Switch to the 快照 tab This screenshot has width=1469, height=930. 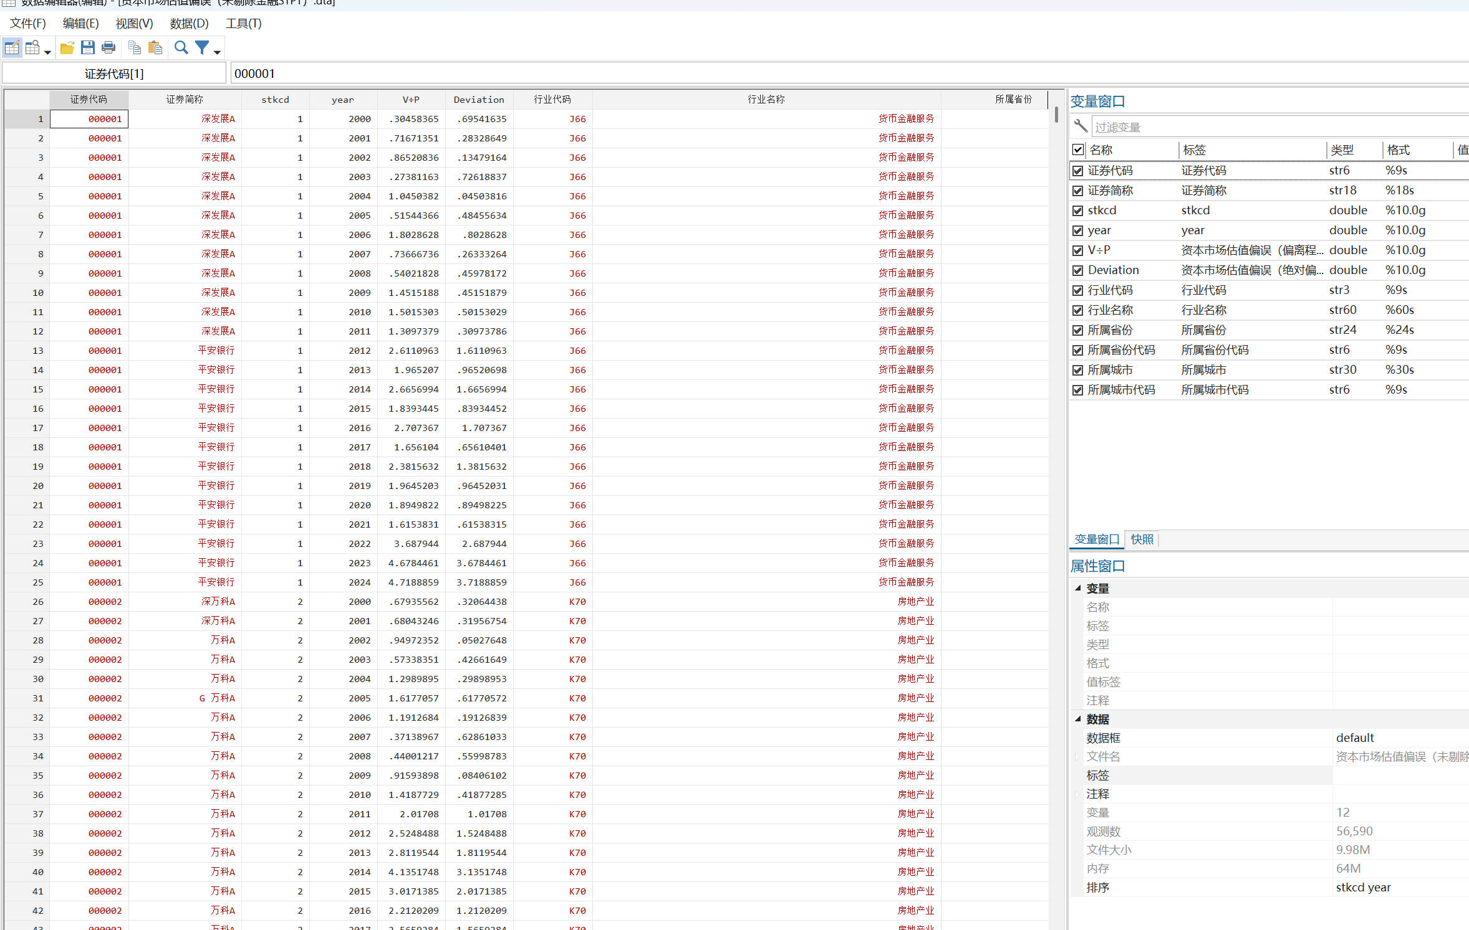coord(1142,539)
